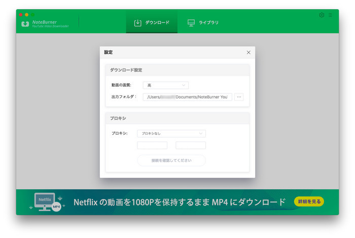Click the NoteBurner logo icon
Image resolution: width=355 pixels, height=238 pixels.
[x=25, y=24]
